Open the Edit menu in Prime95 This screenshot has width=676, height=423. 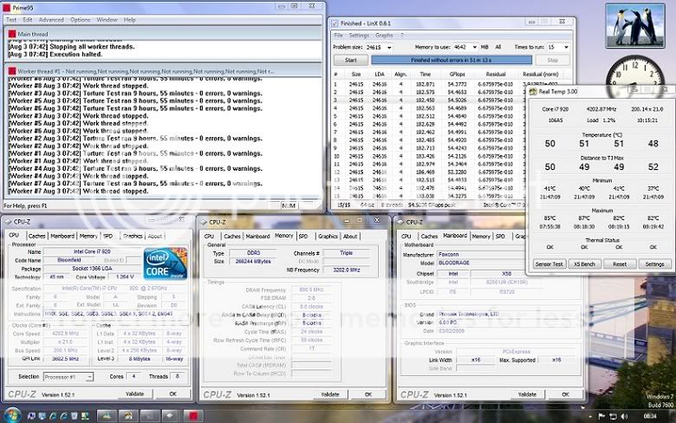[x=28, y=20]
